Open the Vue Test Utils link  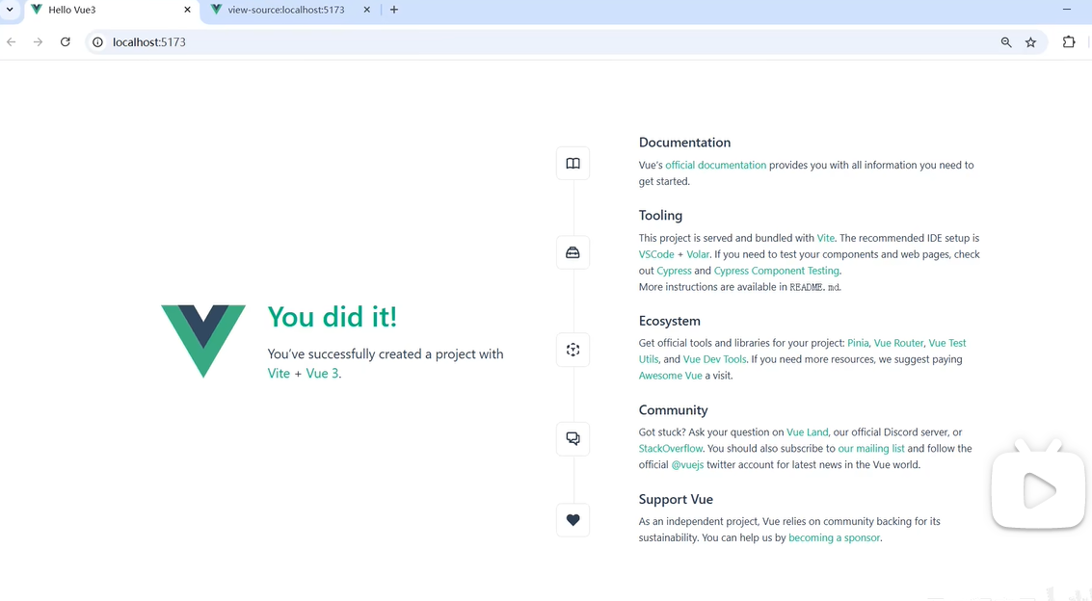(947, 343)
